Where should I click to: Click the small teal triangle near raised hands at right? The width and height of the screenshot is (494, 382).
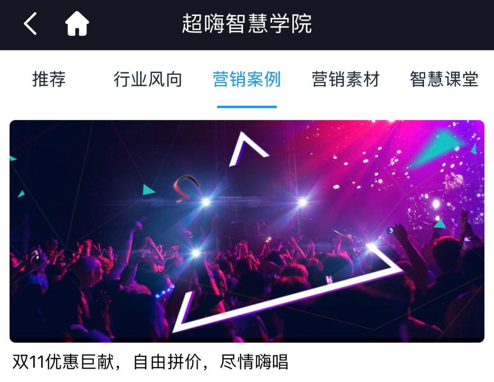(x=440, y=224)
